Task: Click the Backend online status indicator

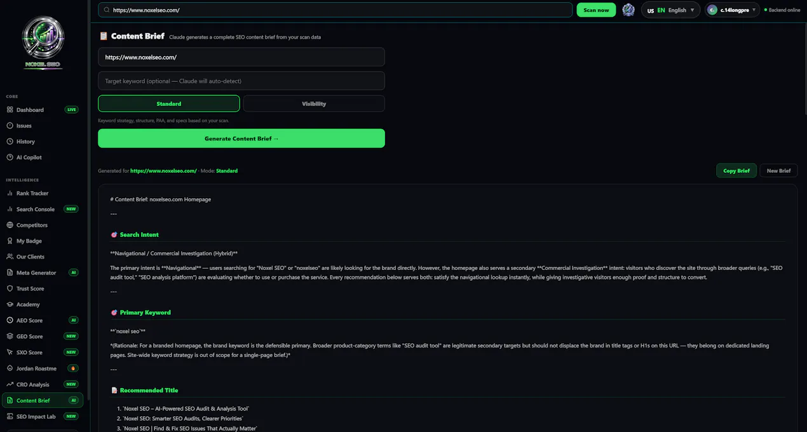Action: coord(782,10)
